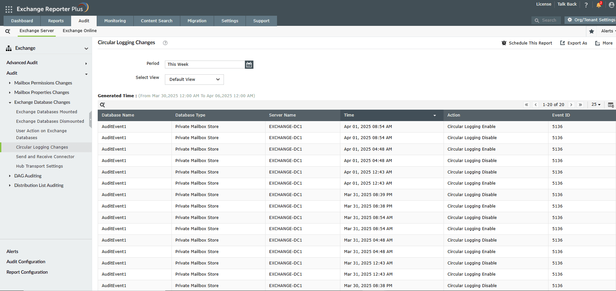Open the notifications bell icon
Image resolution: width=616 pixels, height=291 pixels.
coord(599,5)
